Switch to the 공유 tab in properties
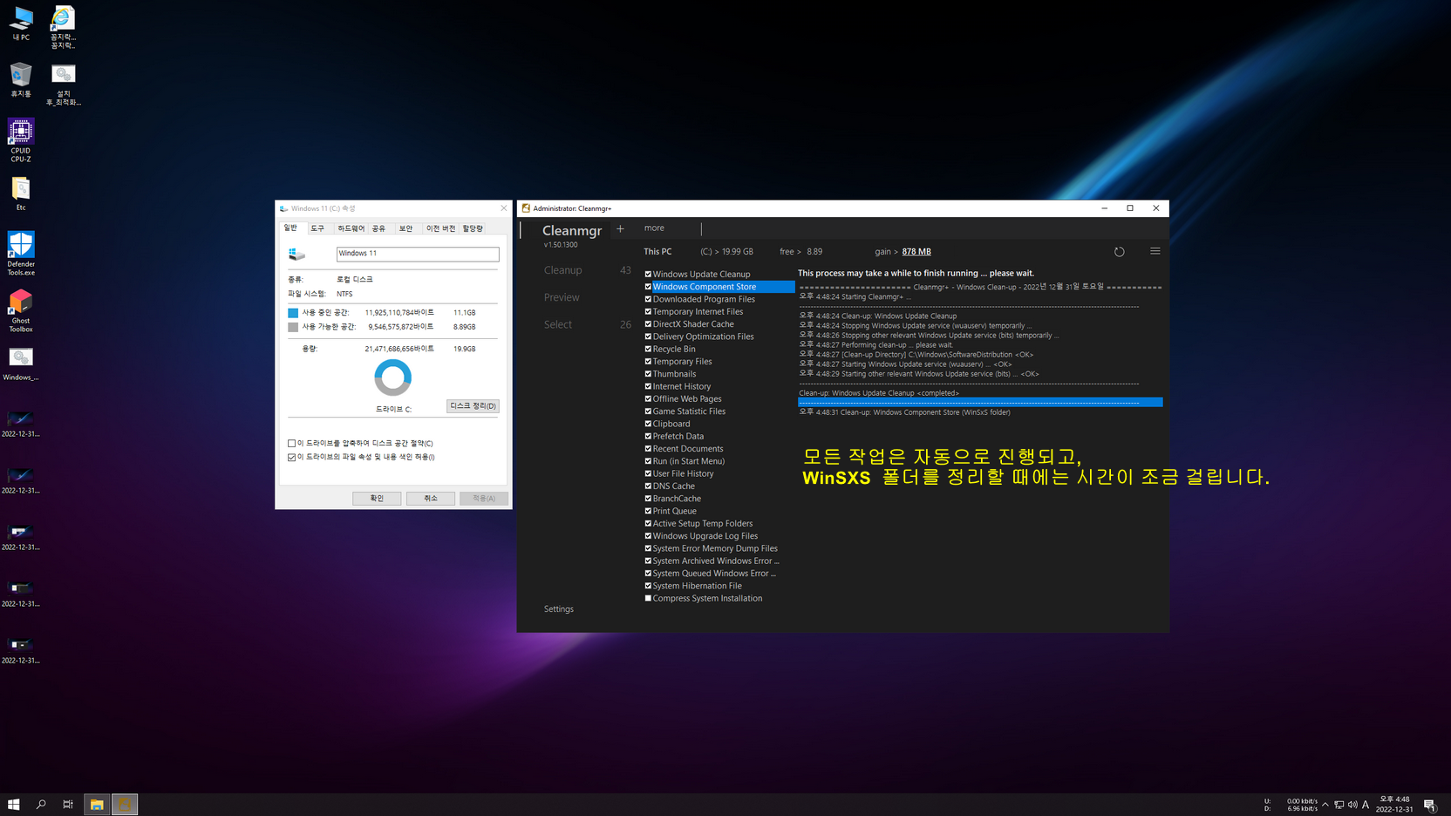This screenshot has height=816, width=1451. point(378,228)
